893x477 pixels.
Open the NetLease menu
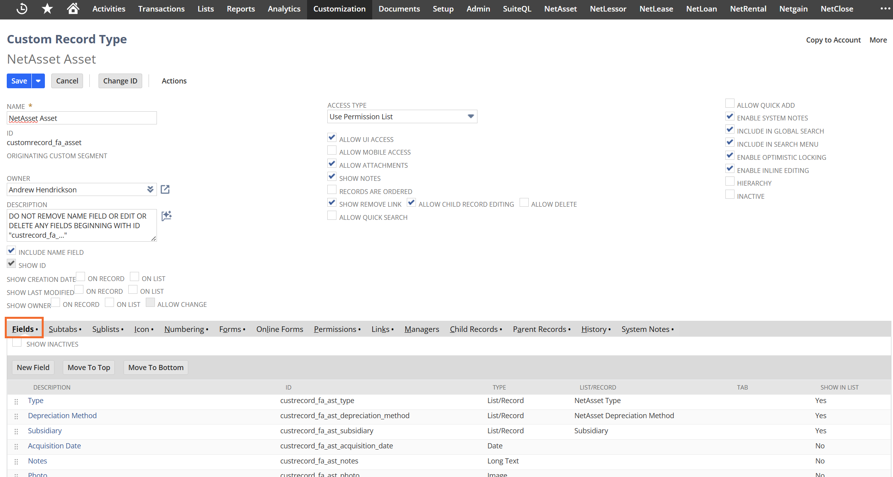pyautogui.click(x=656, y=9)
